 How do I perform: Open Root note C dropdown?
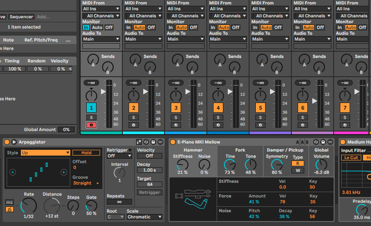(116, 217)
